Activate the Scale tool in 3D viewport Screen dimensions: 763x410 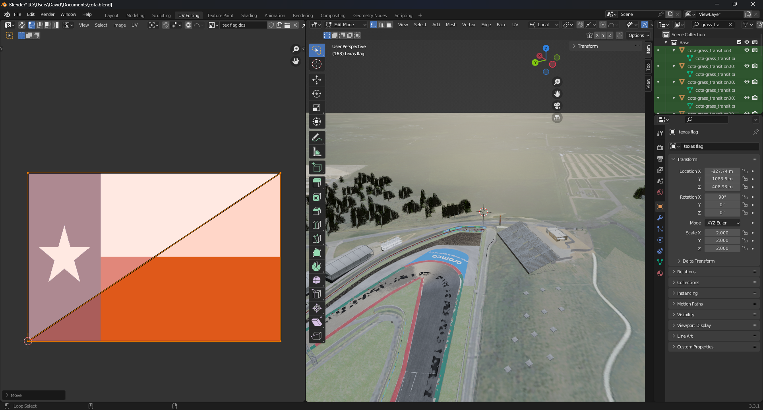317,108
